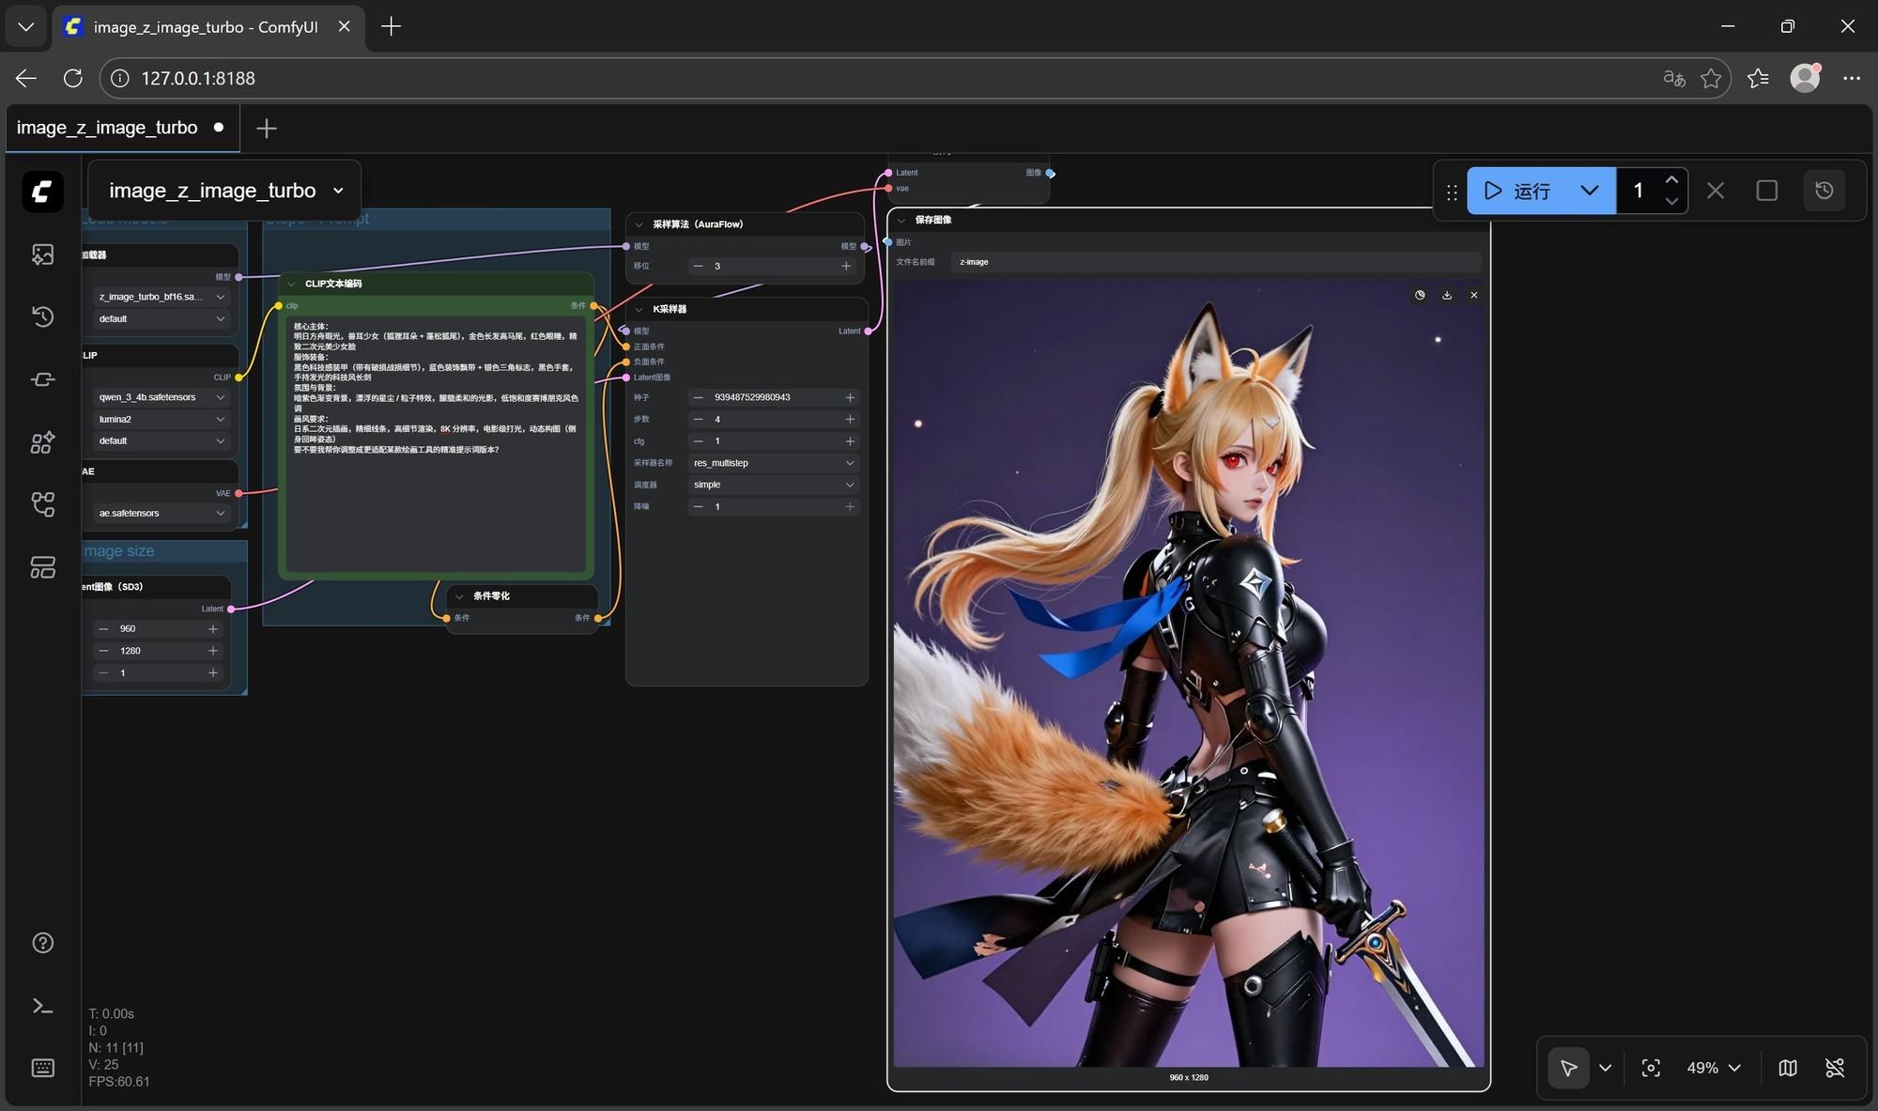
Task: Open the simple scheduler dropdown
Action: (x=772, y=485)
